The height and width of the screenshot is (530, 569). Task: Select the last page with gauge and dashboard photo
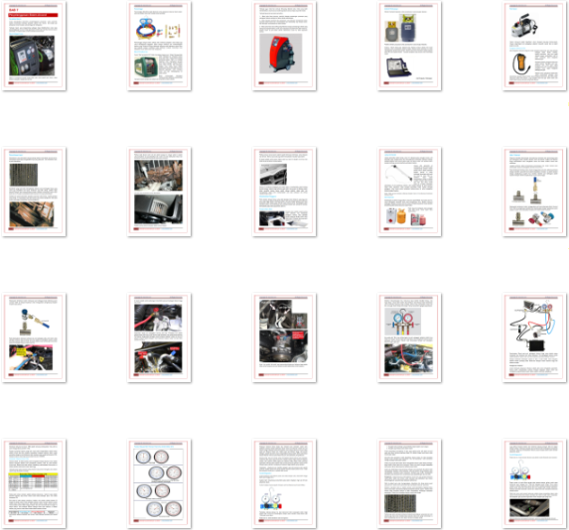click(534, 483)
